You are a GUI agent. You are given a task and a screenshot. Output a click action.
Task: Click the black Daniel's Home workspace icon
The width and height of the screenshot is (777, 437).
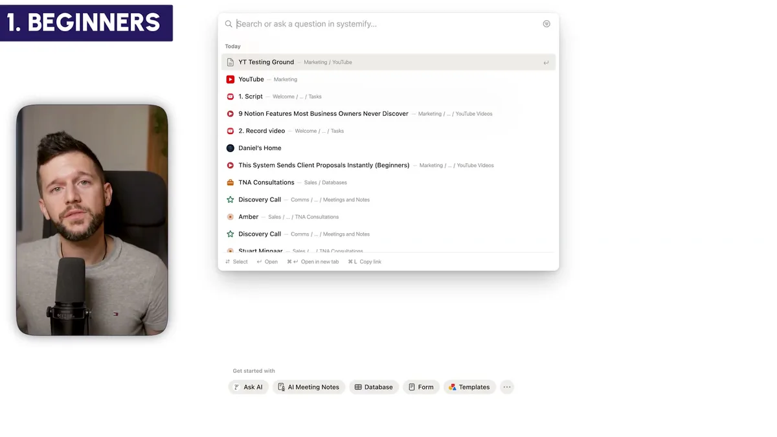point(231,148)
